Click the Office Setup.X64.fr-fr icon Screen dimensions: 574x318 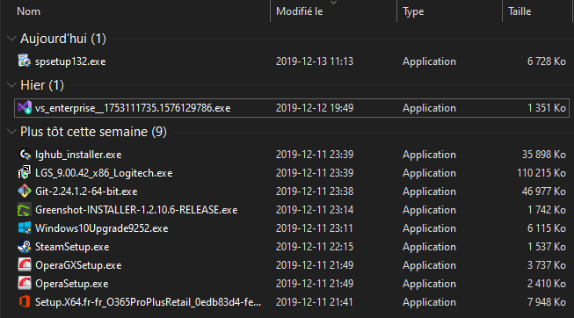tap(25, 302)
